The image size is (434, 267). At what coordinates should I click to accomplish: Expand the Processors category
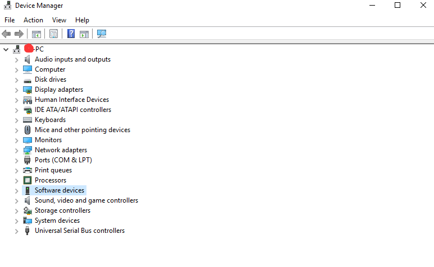click(17, 181)
